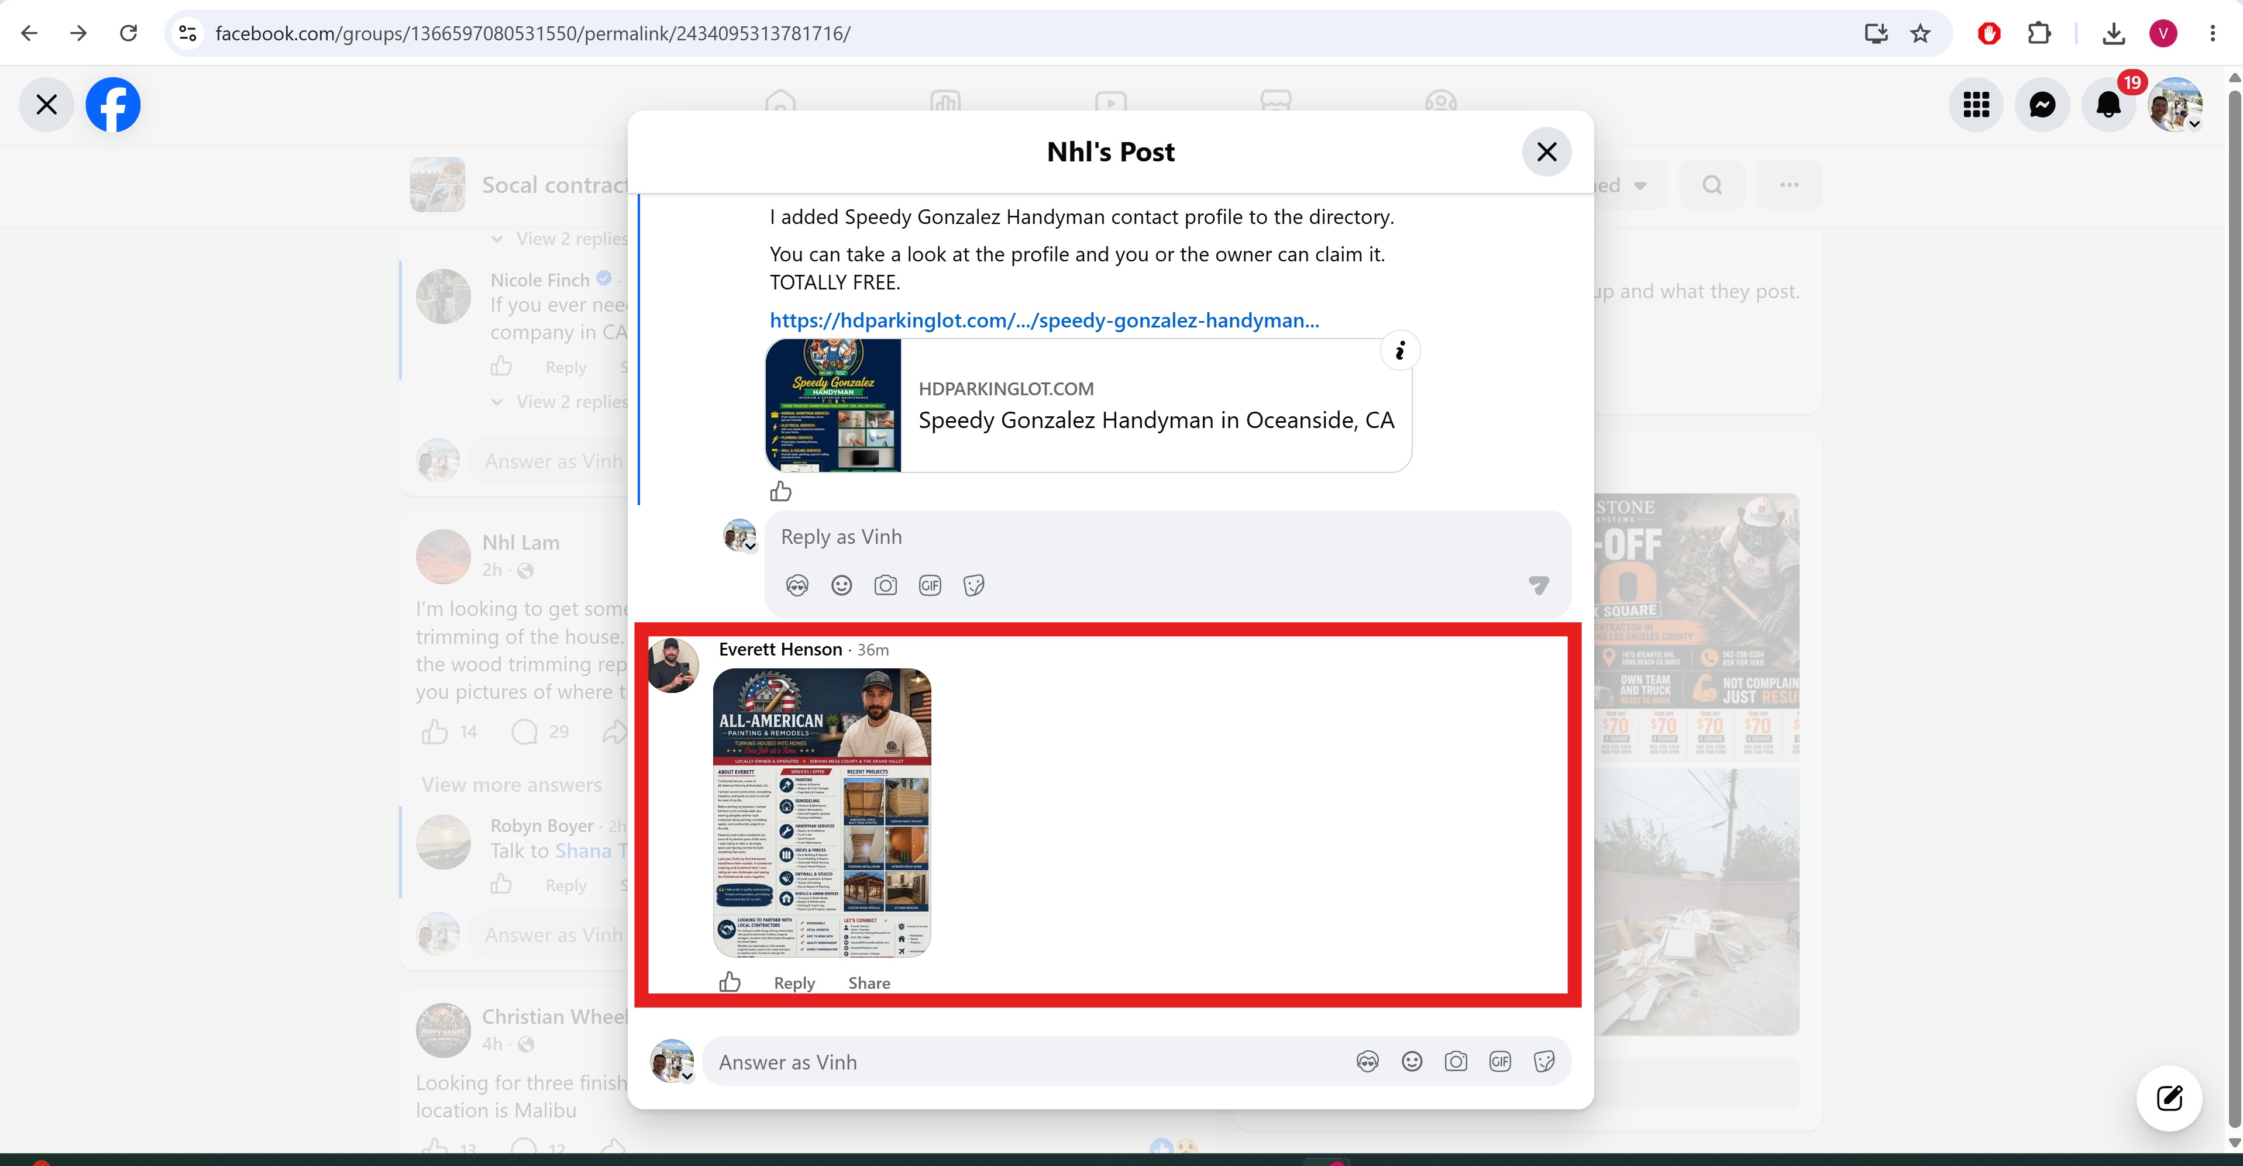Add a sticker in the answer box
The height and width of the screenshot is (1166, 2243).
[x=1544, y=1061]
